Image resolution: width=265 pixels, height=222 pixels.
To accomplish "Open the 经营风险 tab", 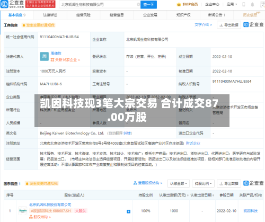I will point(83,15).
